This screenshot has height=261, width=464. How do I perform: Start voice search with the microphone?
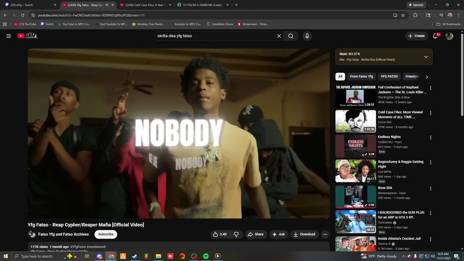tap(307, 36)
